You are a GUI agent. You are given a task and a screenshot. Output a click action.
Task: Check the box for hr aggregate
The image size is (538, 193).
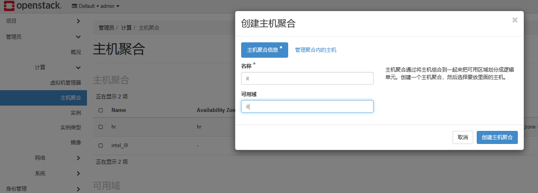click(x=101, y=127)
